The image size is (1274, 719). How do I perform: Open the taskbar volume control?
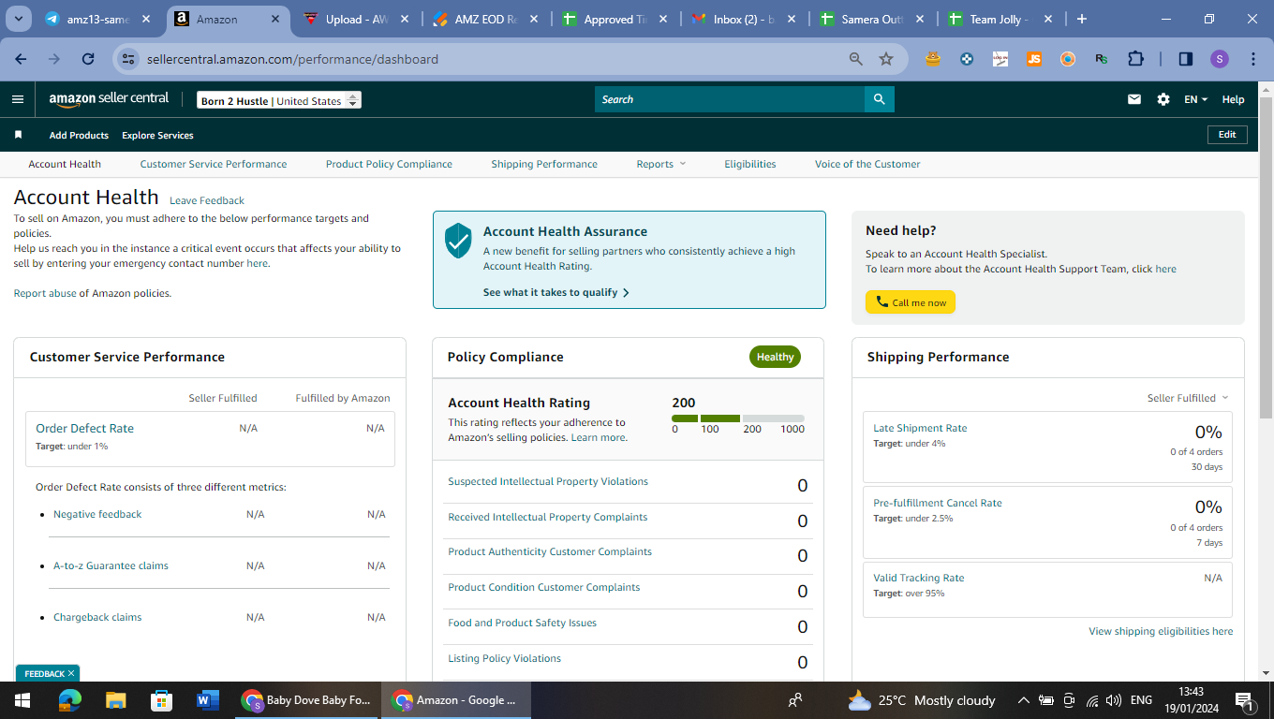pos(1114,700)
